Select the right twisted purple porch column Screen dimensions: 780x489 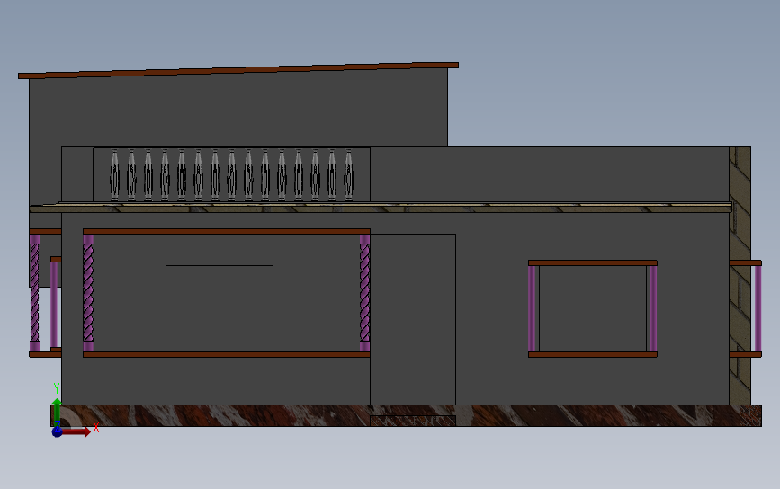click(364, 293)
